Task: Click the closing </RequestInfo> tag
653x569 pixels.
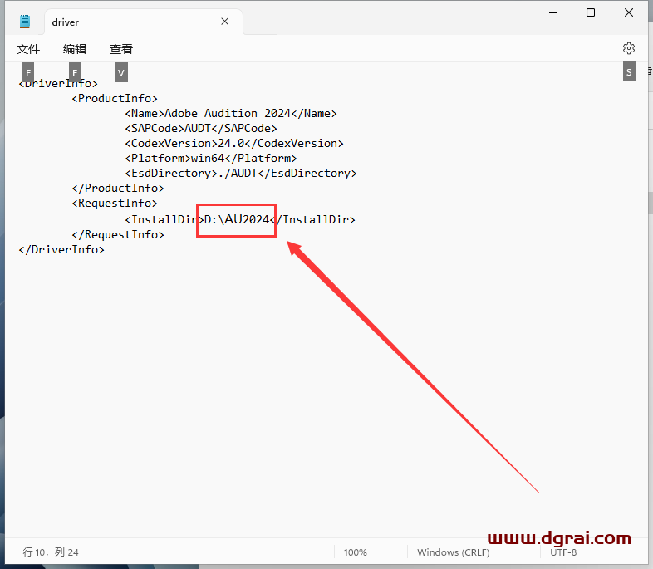Action: [x=118, y=235]
